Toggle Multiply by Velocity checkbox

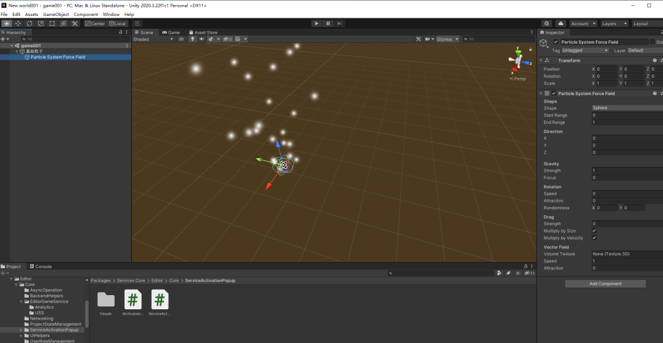click(x=594, y=238)
